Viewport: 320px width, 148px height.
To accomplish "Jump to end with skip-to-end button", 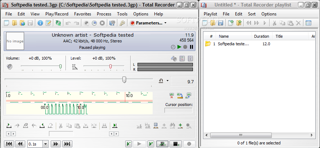I will click(67, 144).
